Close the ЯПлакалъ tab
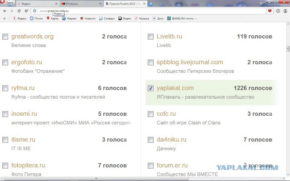The width and height of the screenshot is (290, 181). tap(100, 4)
